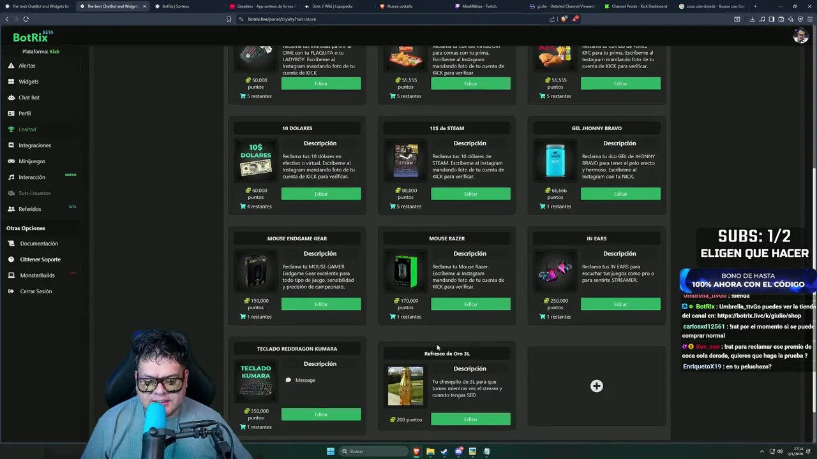Click the address bar URL
Image resolution: width=817 pixels, height=459 pixels.
[x=282, y=19]
